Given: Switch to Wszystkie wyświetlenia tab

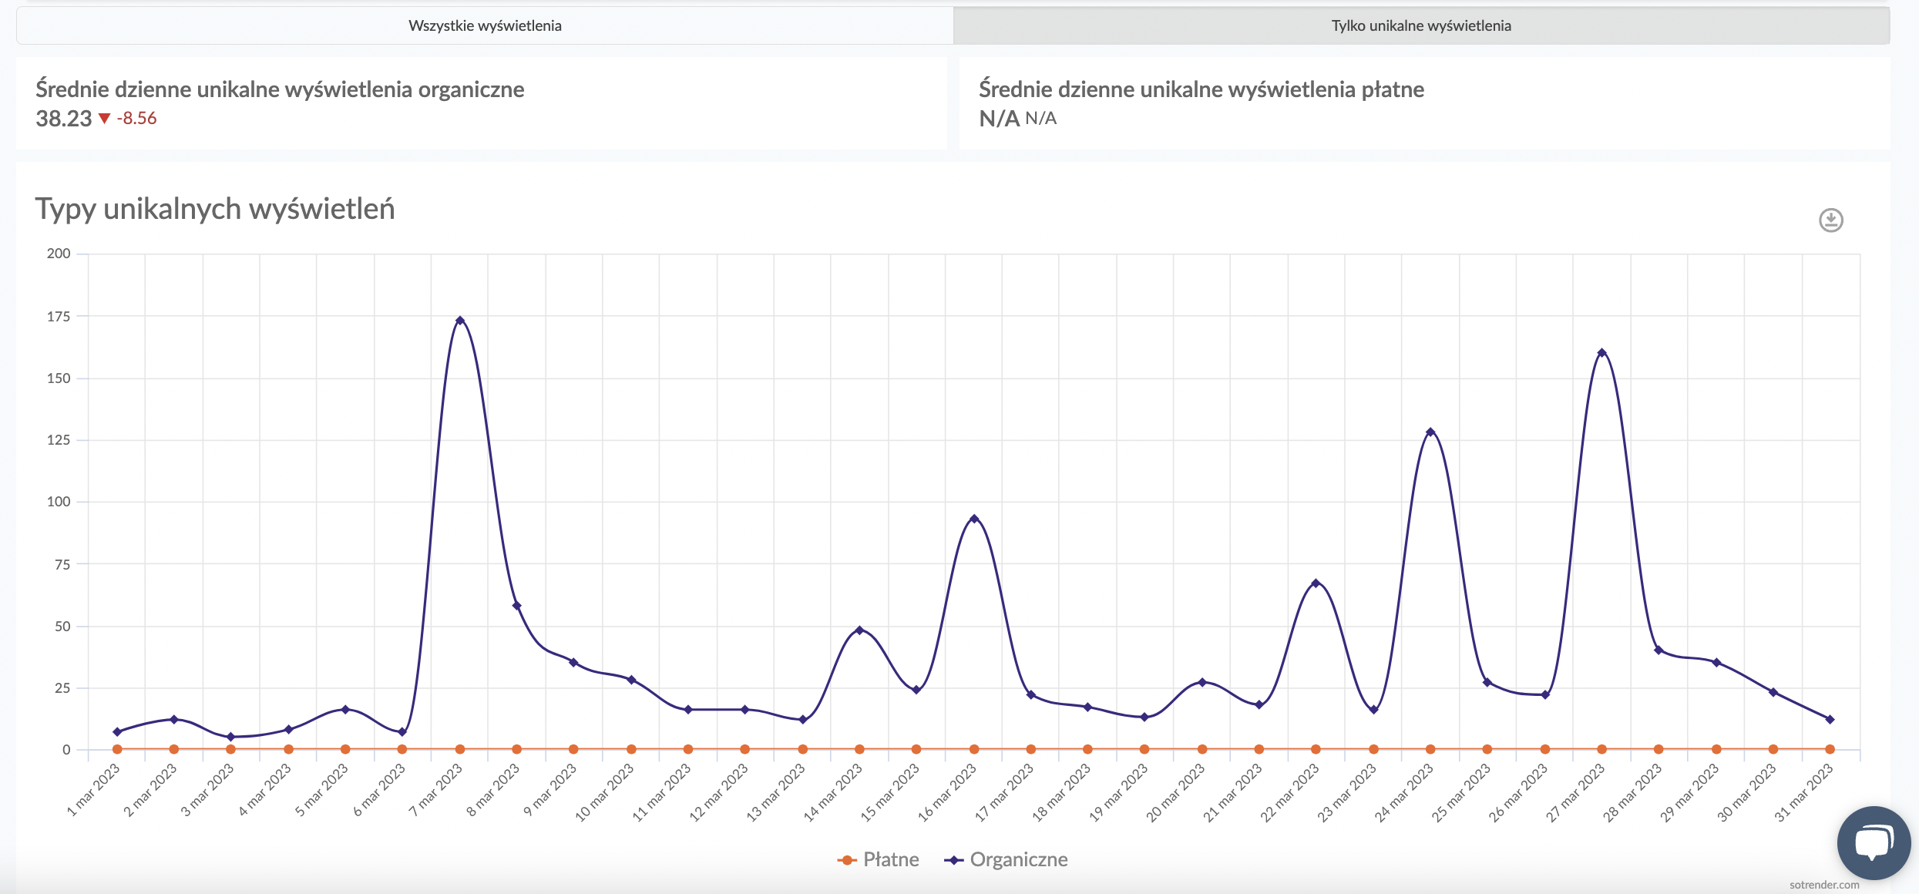Looking at the screenshot, I should [x=485, y=25].
